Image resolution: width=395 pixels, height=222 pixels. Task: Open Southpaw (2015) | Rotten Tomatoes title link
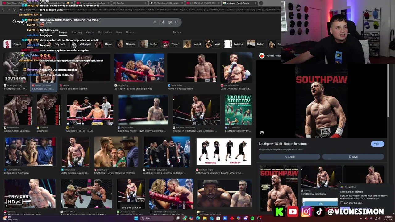tap(283, 144)
